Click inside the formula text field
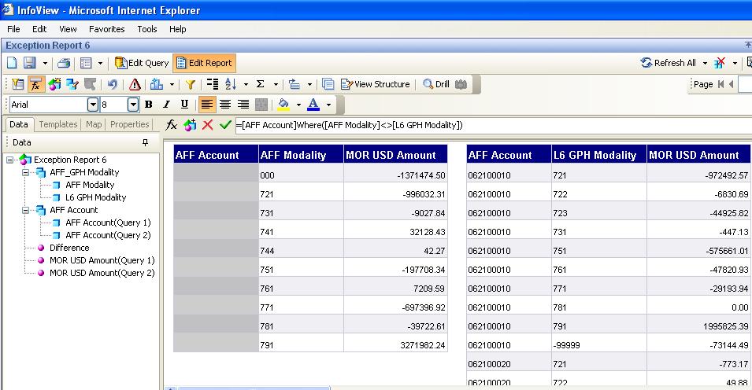Screen dimensions: 752x390 click(493, 126)
